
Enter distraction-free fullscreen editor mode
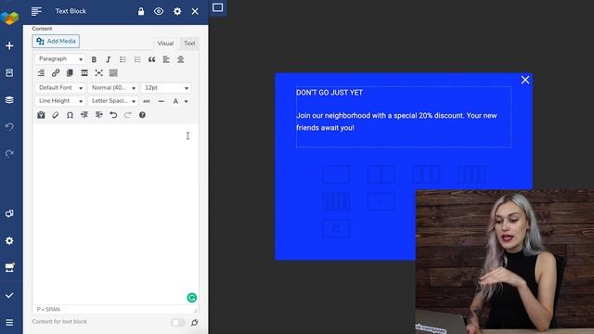coord(98,73)
